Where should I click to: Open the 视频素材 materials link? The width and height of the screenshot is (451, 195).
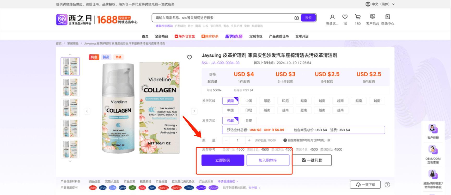145,181
